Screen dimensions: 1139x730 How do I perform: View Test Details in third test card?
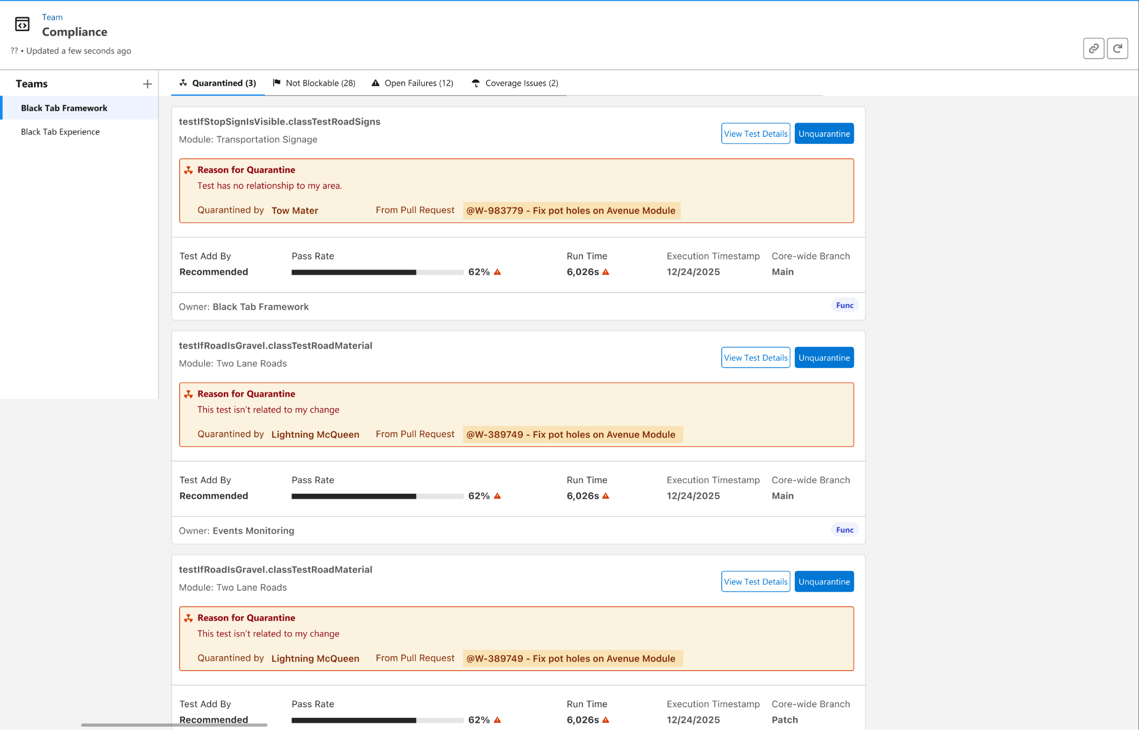755,582
